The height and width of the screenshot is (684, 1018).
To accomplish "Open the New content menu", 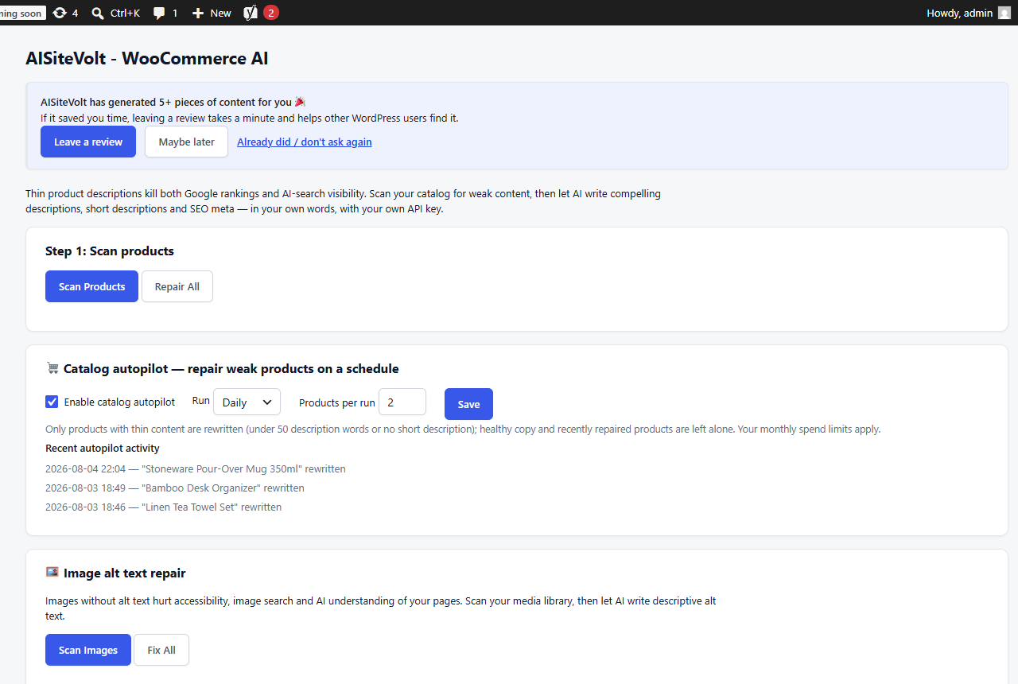I will (x=212, y=13).
